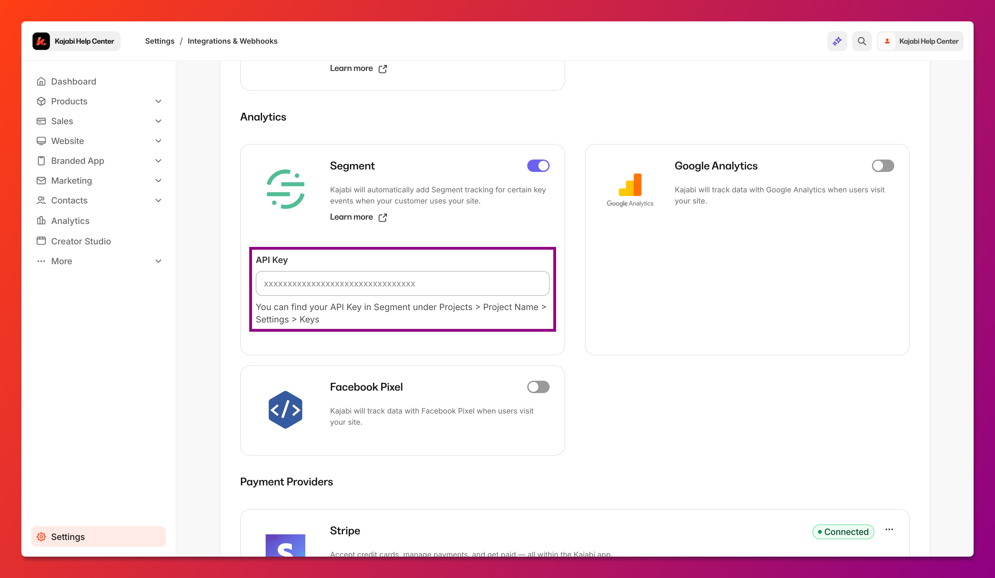Enable the Facebook Pixel toggle
Screen dimensions: 995x578
pyautogui.click(x=538, y=387)
